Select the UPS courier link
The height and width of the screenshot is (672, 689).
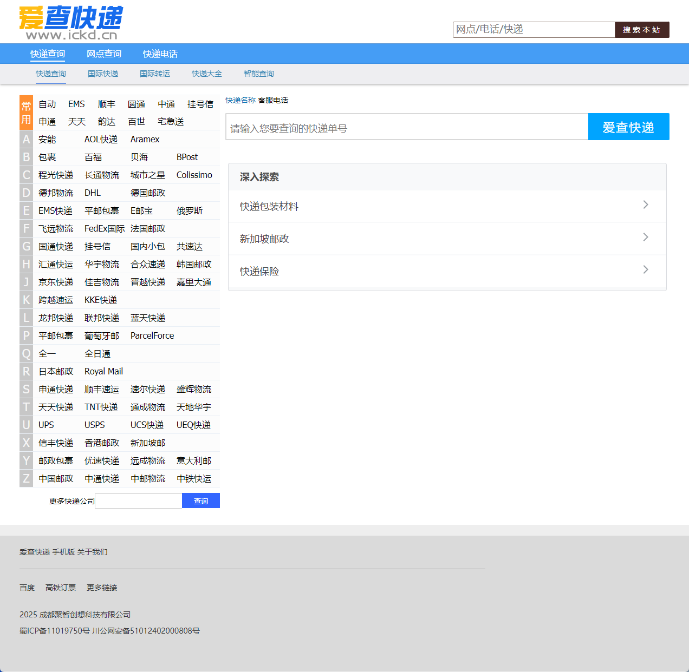(x=46, y=425)
